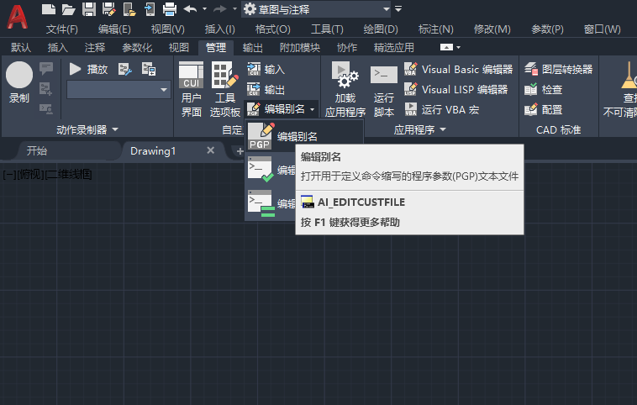Click the Save floppy disk icon

[89, 9]
